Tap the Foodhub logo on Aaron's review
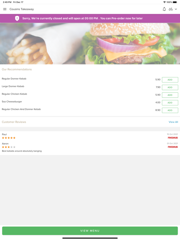Screen dimensions: 180x240 pos(173,147)
